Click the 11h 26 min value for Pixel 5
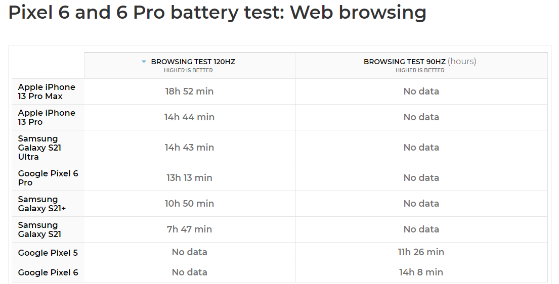The image size is (559, 284). point(421,252)
